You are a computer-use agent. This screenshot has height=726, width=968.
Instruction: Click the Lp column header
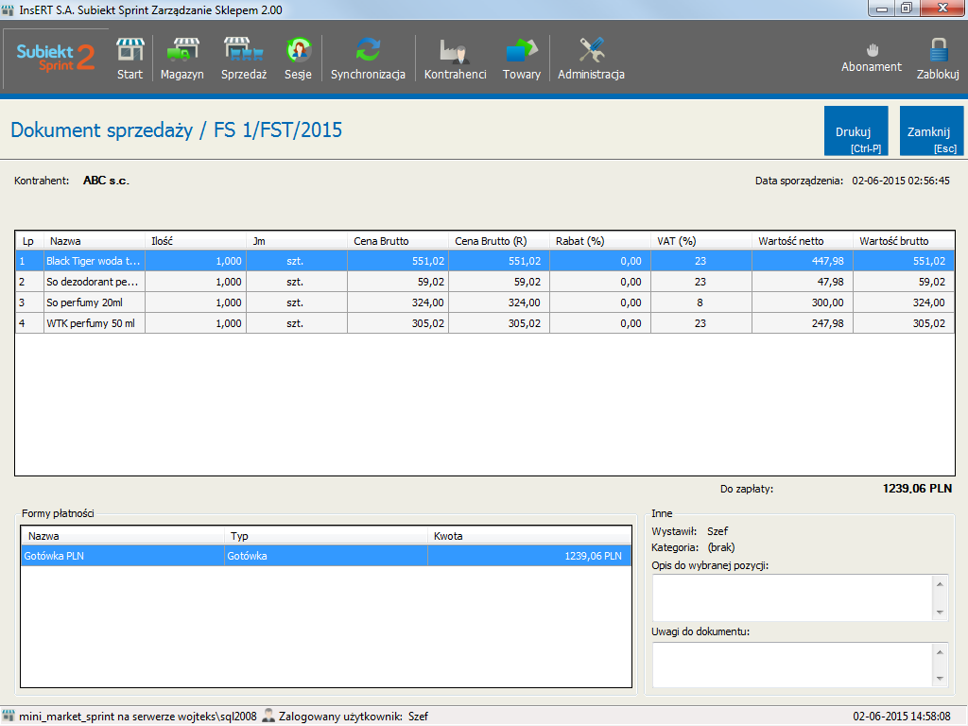(29, 241)
